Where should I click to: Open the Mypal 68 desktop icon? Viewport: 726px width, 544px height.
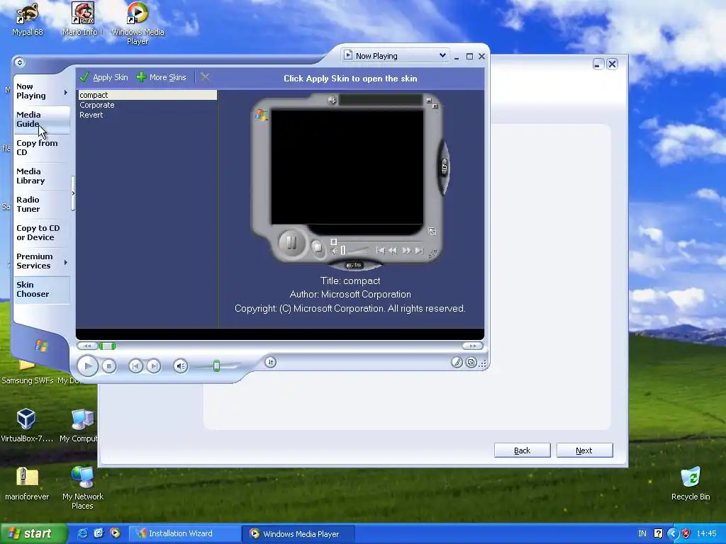click(x=27, y=19)
